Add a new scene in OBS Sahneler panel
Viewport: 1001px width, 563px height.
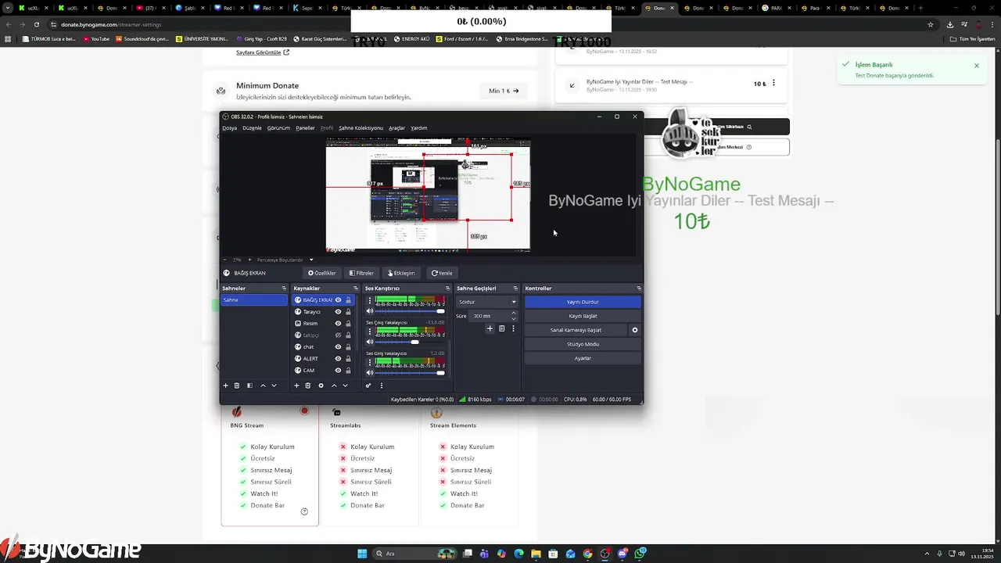point(226,385)
